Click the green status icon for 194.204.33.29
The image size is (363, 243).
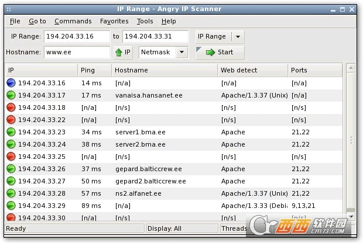(11, 205)
